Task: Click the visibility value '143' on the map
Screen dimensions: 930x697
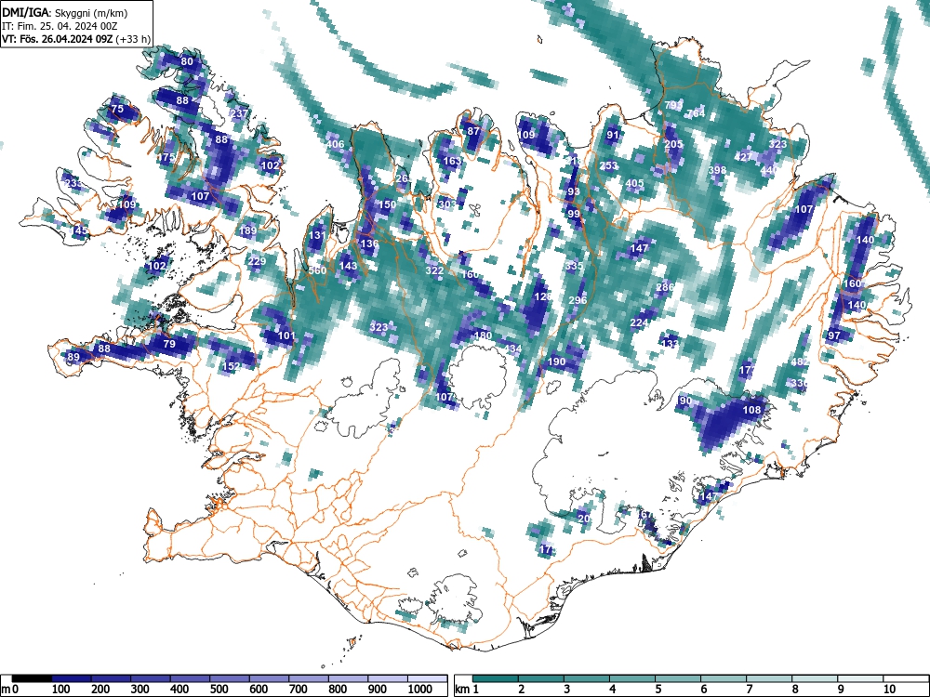Action: (x=348, y=266)
